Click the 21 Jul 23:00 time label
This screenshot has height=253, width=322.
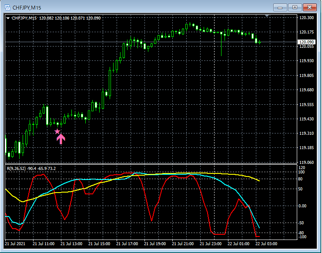coord(211,244)
